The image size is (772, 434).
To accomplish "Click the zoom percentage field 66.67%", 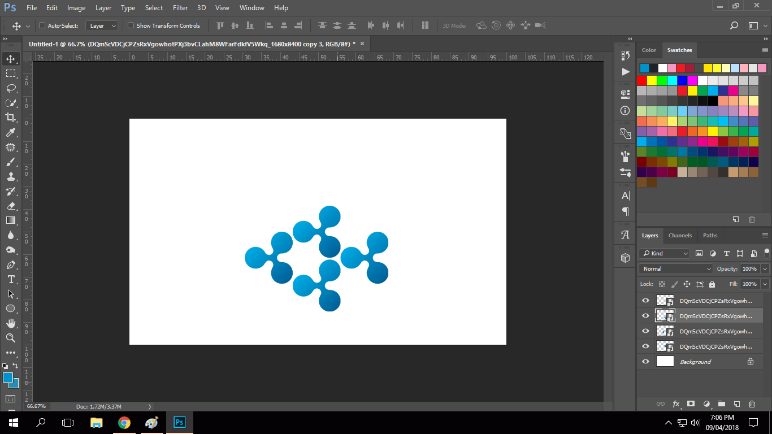I will [36, 406].
